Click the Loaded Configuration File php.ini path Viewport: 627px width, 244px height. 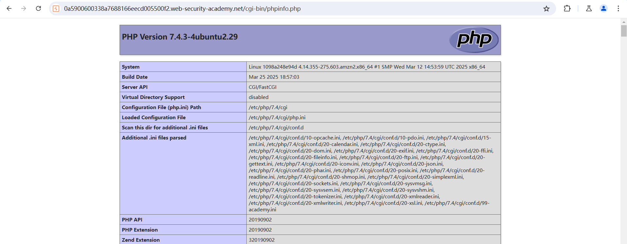coord(277,118)
